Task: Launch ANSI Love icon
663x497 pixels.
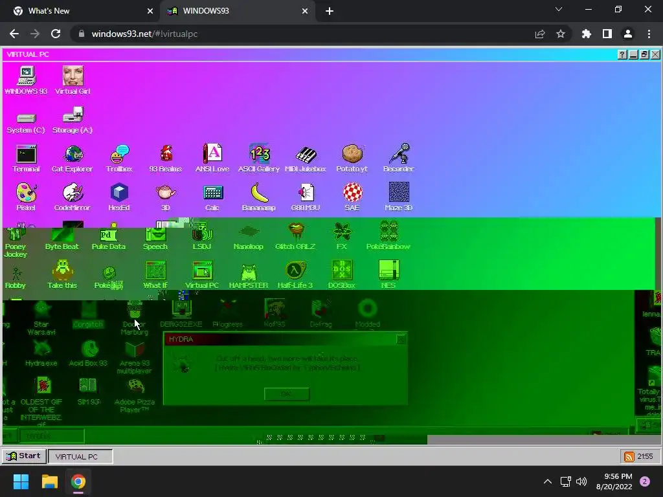Action: [212, 159]
